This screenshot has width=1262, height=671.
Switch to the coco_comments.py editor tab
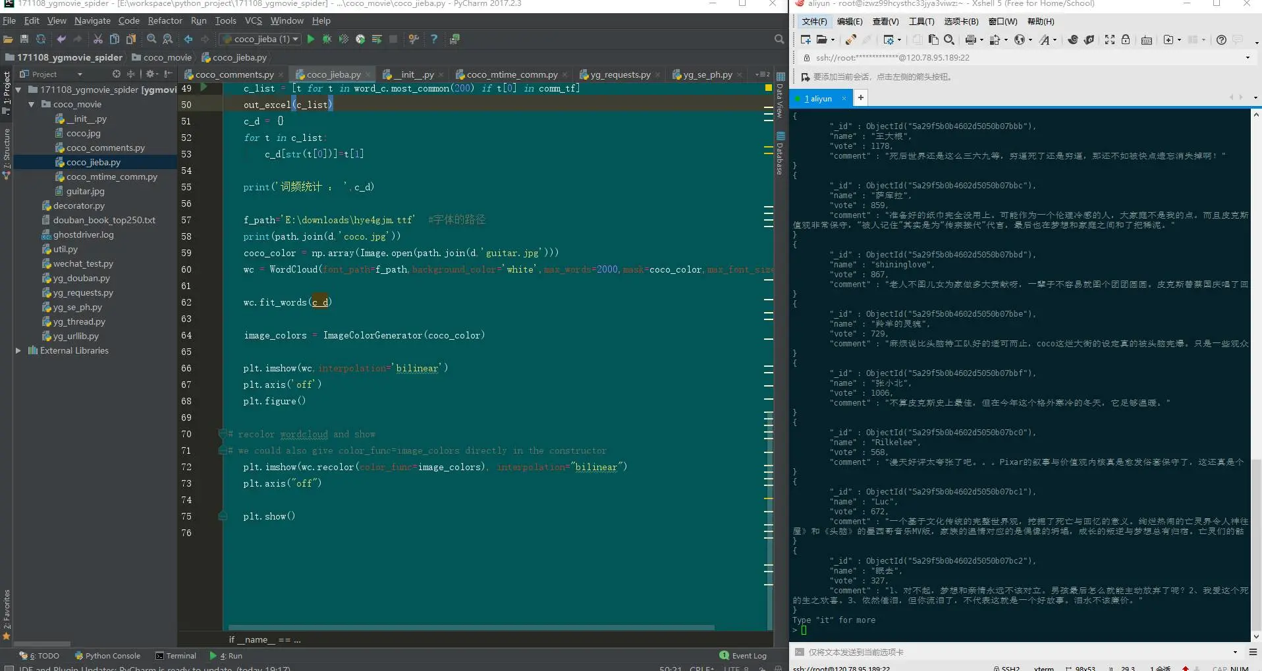pyautogui.click(x=234, y=74)
